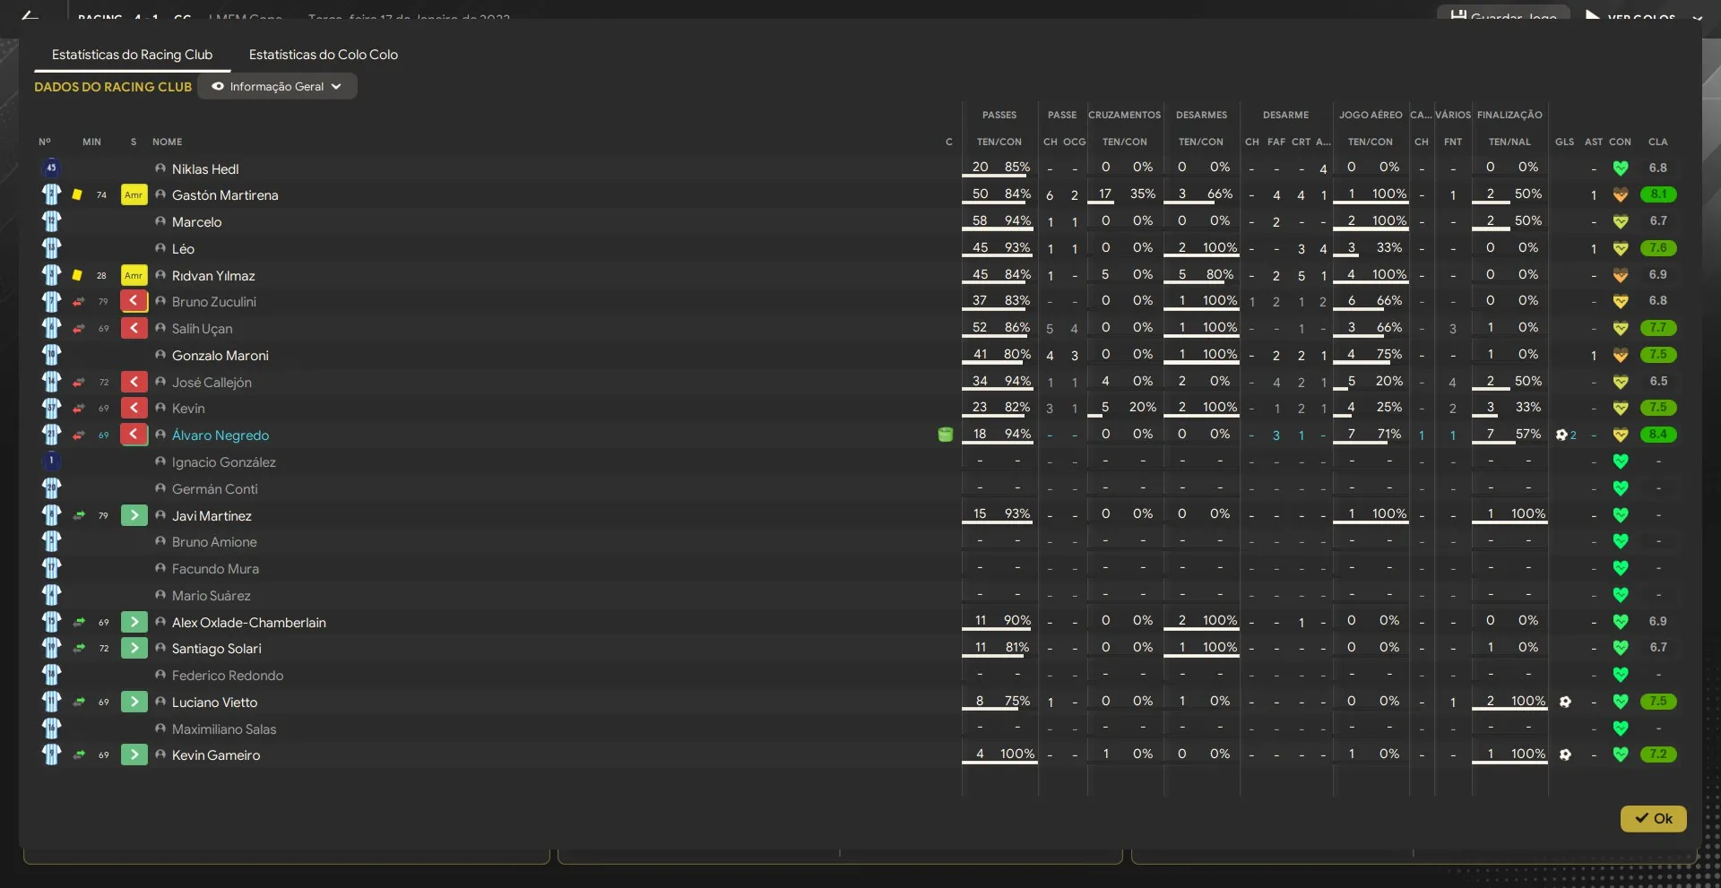Switch to Estatísticas do Colo Colo tab
1721x888 pixels.
(x=323, y=55)
